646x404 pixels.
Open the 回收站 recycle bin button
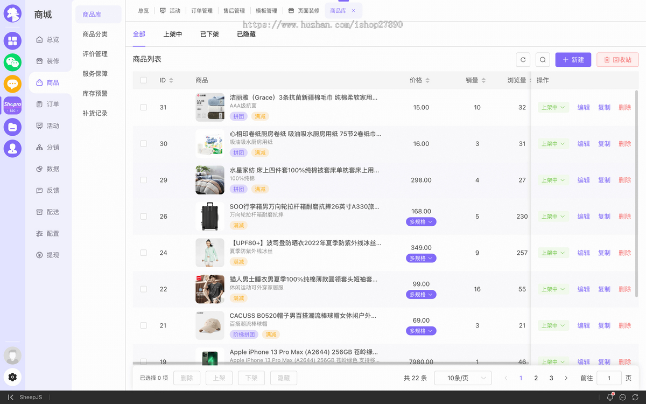tap(617, 60)
